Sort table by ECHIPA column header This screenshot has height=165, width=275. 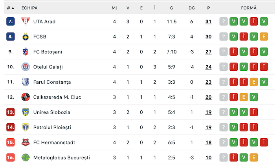coord(30,8)
